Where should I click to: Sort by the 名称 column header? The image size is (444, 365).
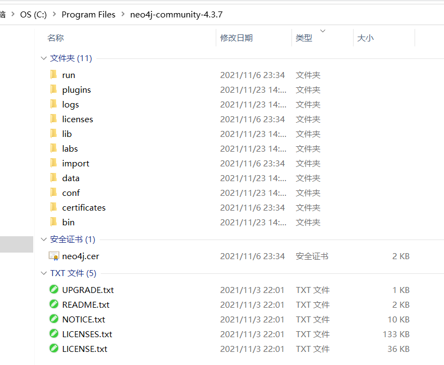[56, 38]
